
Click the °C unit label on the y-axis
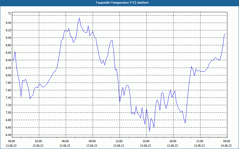pos(10,13)
